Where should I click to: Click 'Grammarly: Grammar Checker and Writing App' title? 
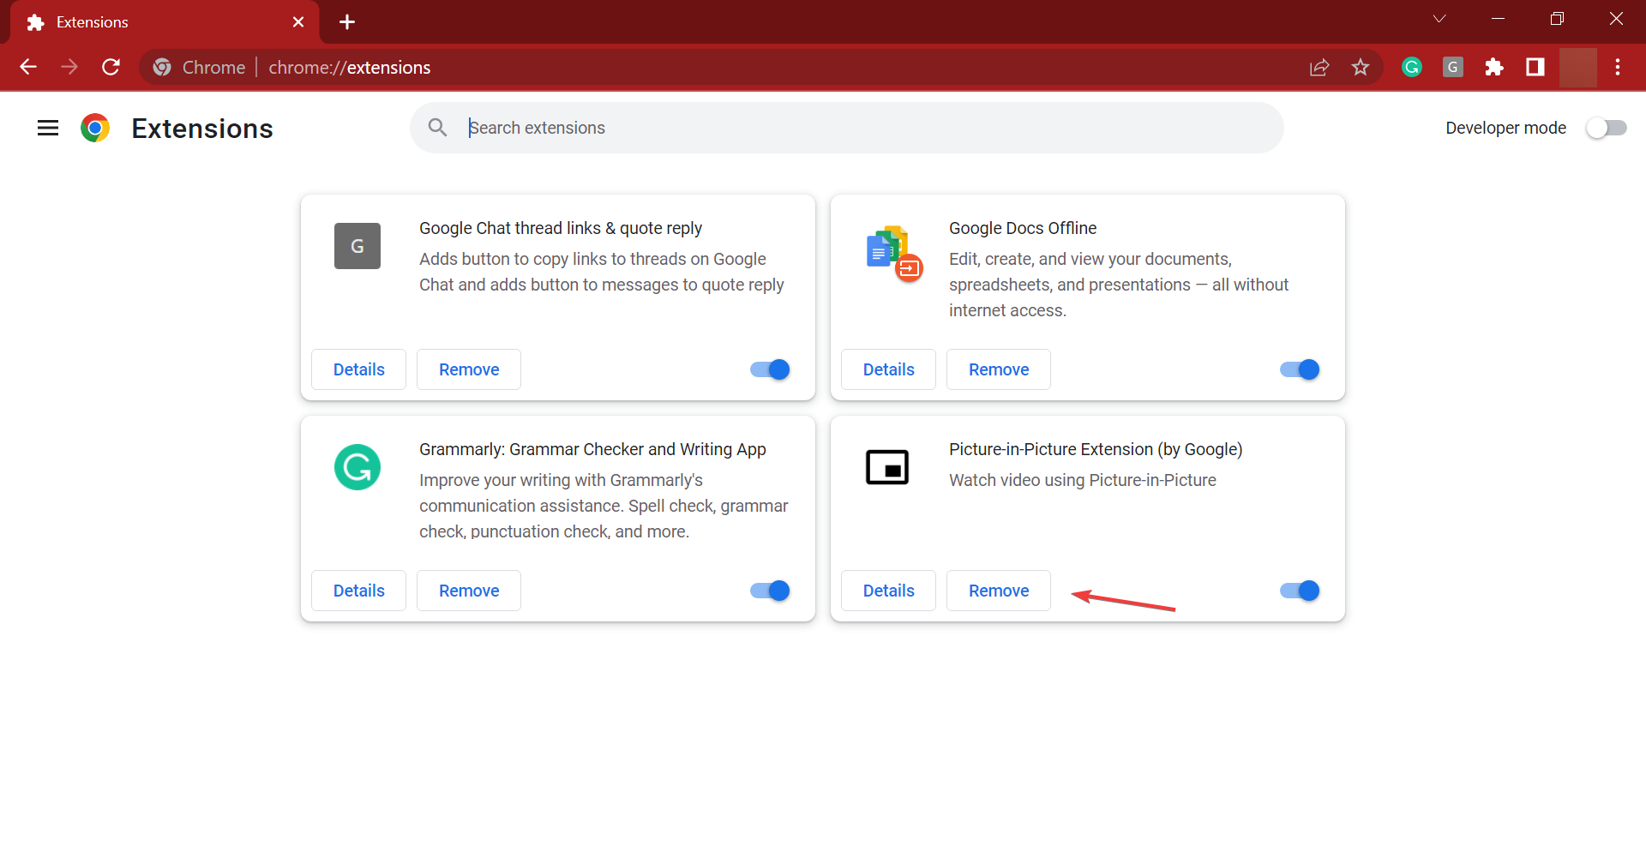(x=592, y=449)
